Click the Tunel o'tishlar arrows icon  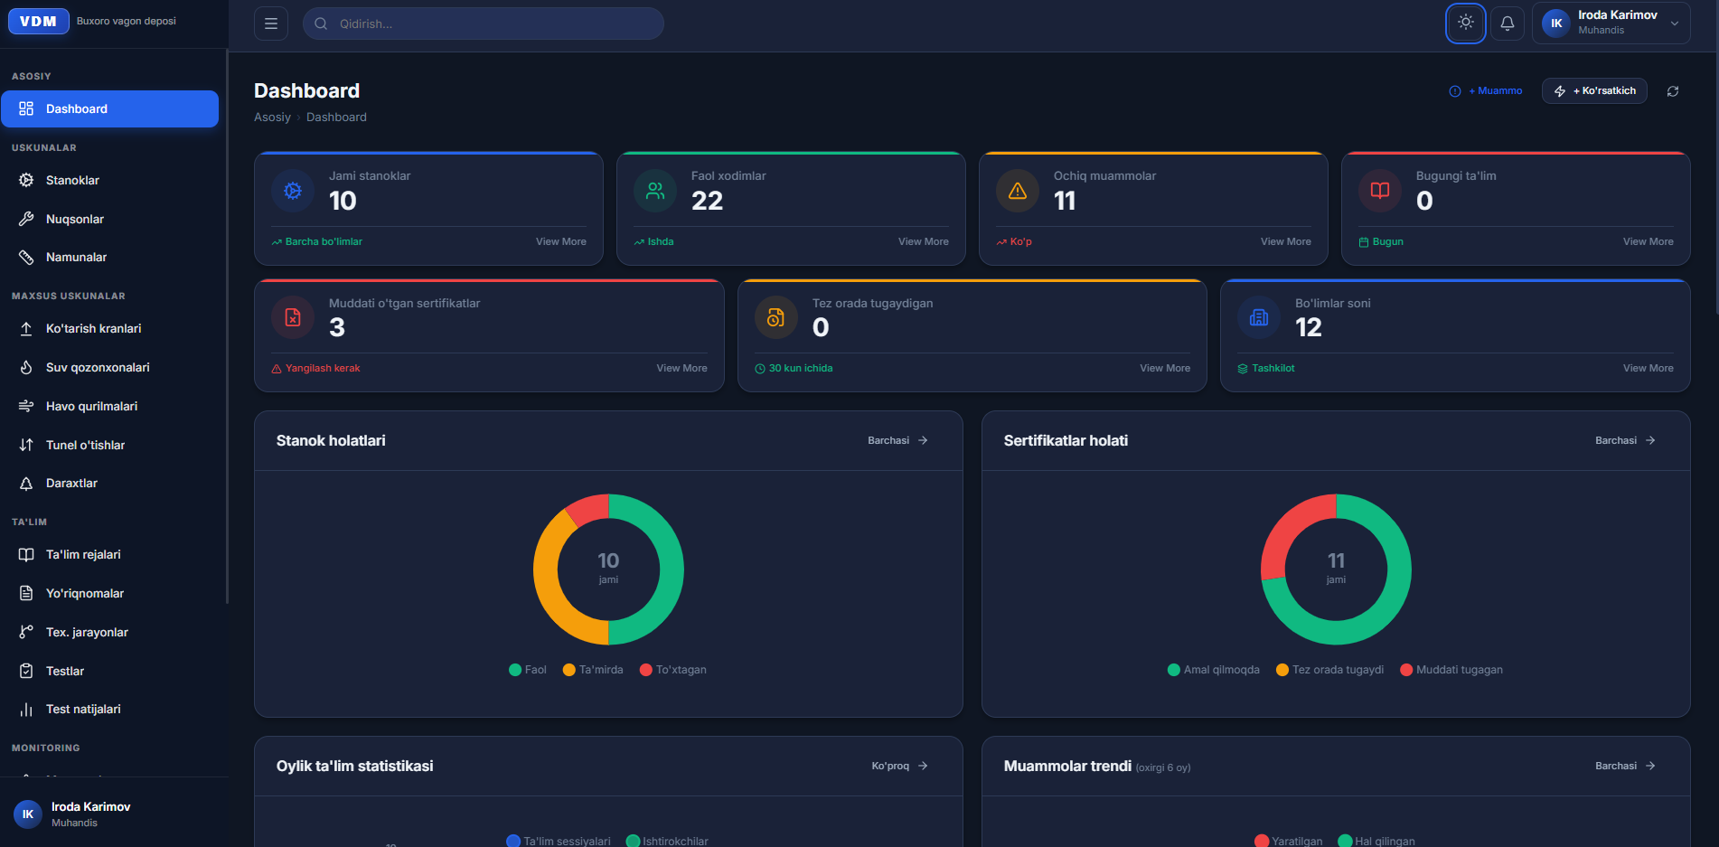pyautogui.click(x=26, y=445)
